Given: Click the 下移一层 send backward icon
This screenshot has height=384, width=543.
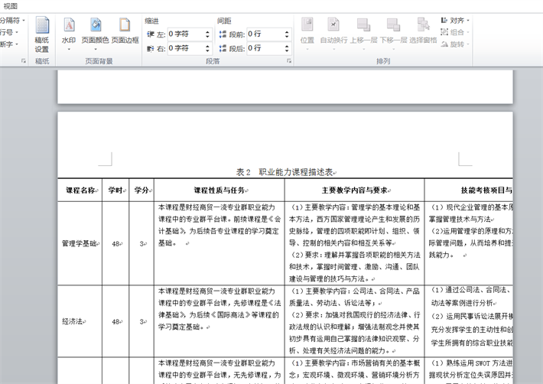Looking at the screenshot, I should click(393, 31).
